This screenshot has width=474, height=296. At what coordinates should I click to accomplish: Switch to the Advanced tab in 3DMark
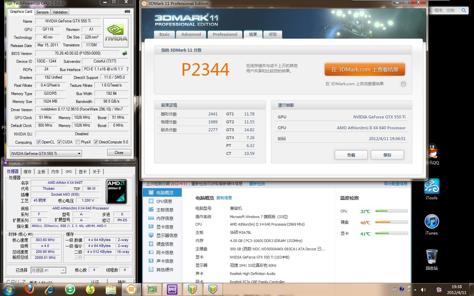tap(191, 35)
